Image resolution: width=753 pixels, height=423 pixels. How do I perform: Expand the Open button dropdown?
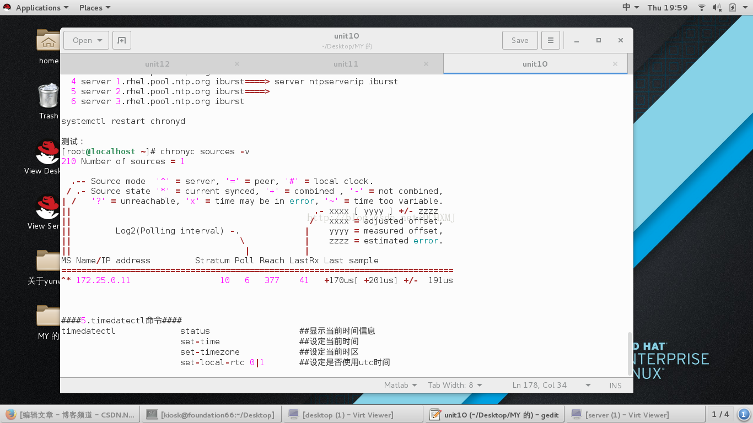(86, 40)
